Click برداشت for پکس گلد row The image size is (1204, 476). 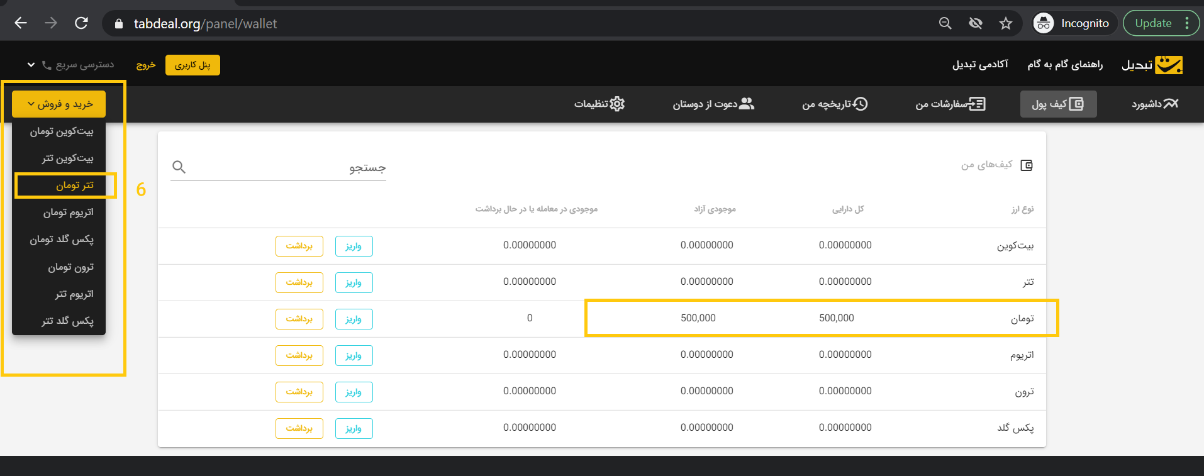click(299, 428)
